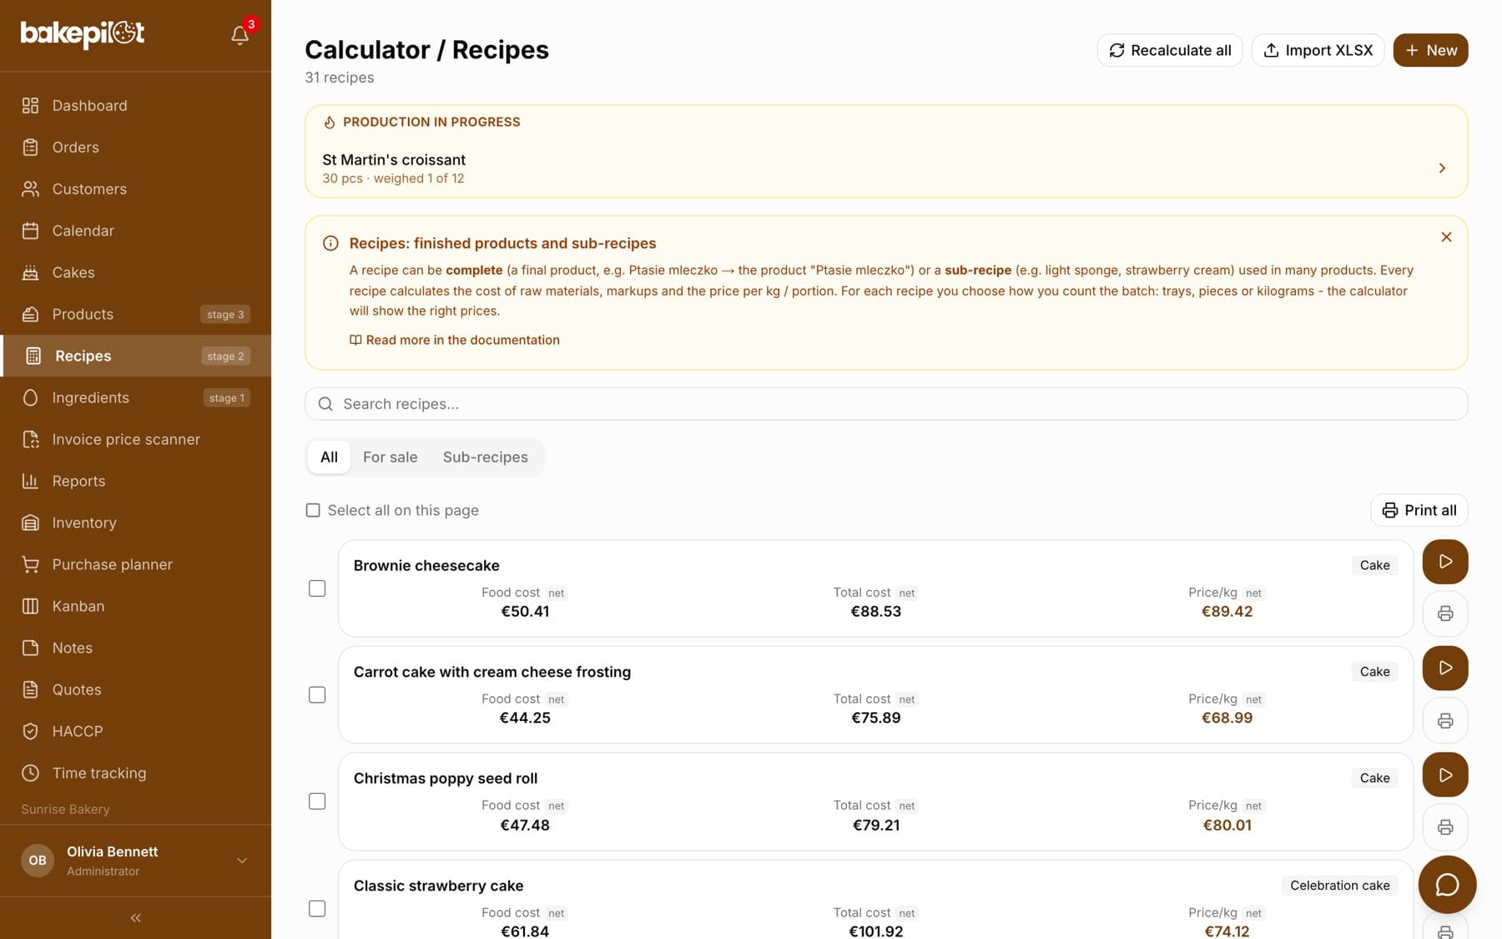Open the chat support bubble
This screenshot has height=939, width=1502.
pyautogui.click(x=1447, y=885)
